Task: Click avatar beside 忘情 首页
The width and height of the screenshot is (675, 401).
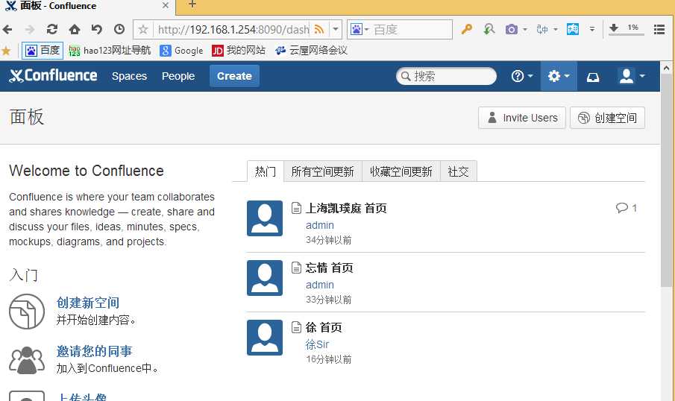Action: (265, 278)
